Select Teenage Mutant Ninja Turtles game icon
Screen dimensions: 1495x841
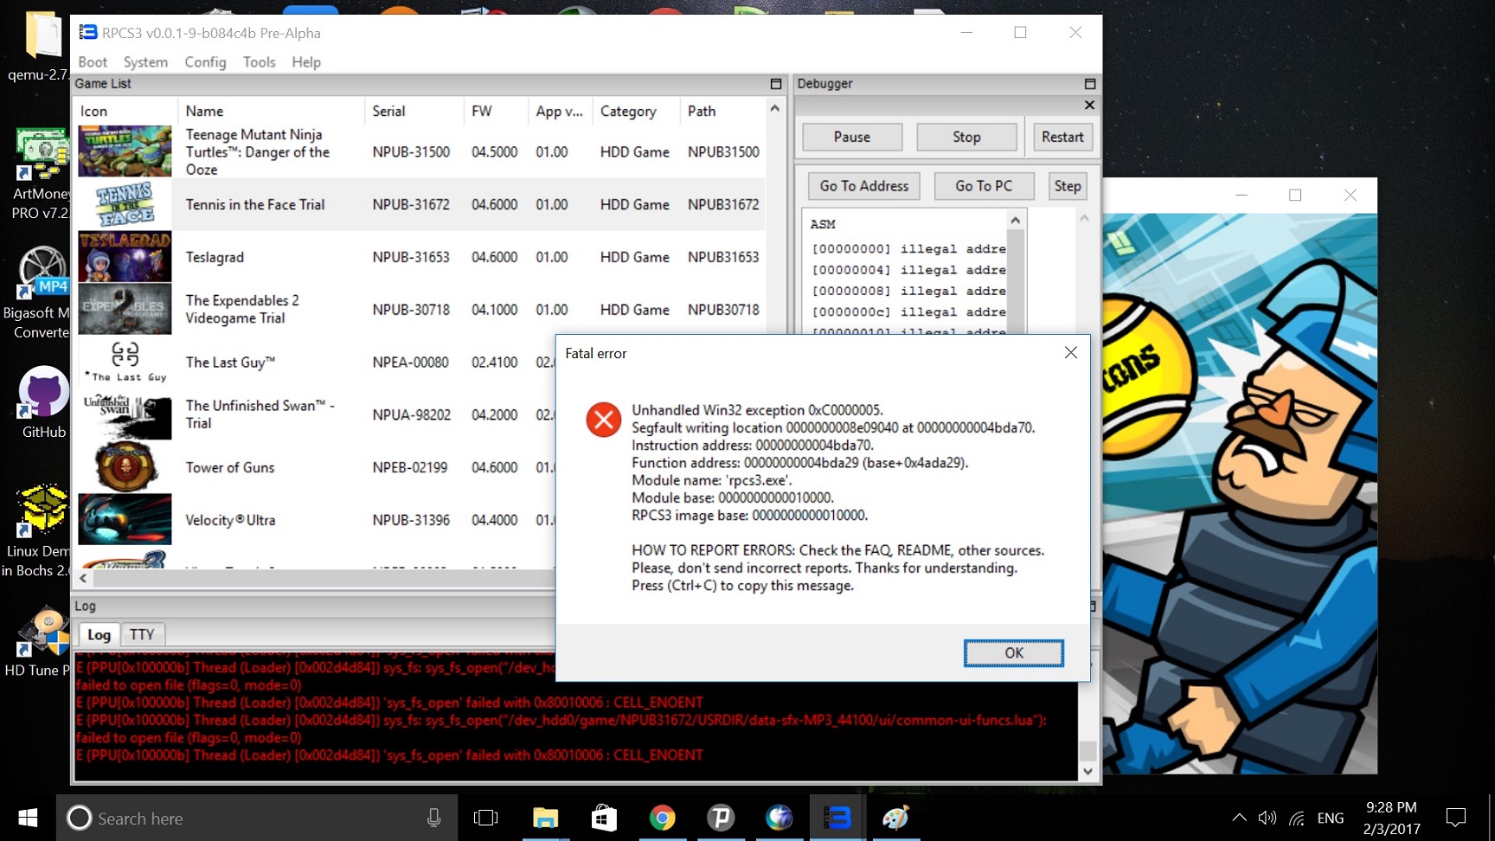click(x=125, y=151)
